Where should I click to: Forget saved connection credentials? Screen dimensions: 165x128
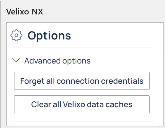pyautogui.click(x=82, y=81)
